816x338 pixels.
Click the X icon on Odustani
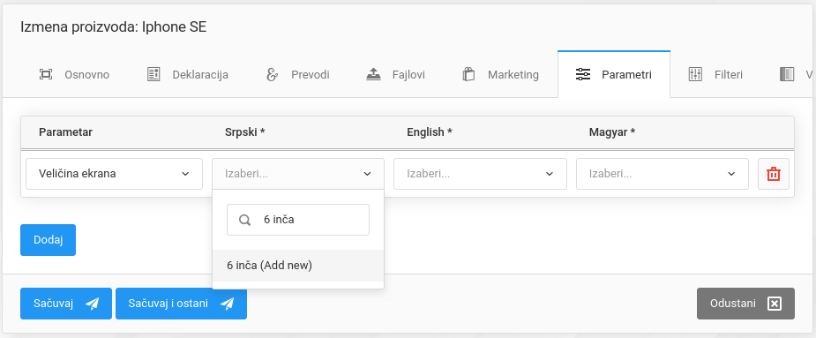pos(775,304)
